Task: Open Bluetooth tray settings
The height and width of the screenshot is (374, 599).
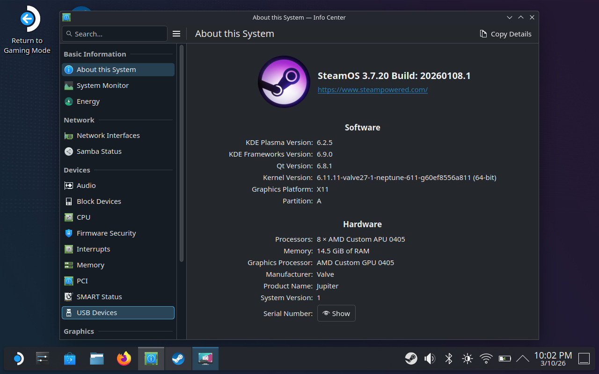Action: 448,359
